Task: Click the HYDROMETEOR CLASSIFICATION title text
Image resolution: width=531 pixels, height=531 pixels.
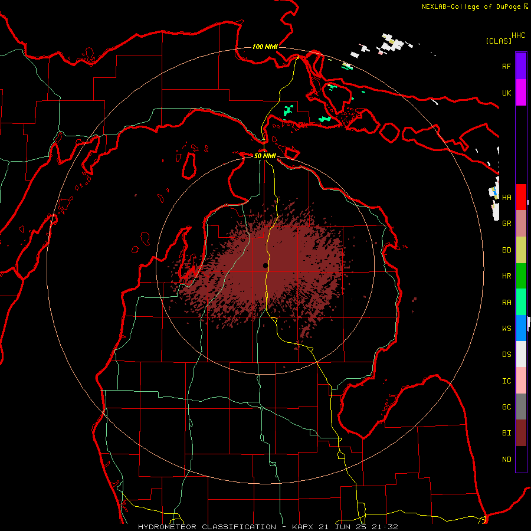Action: (207, 527)
